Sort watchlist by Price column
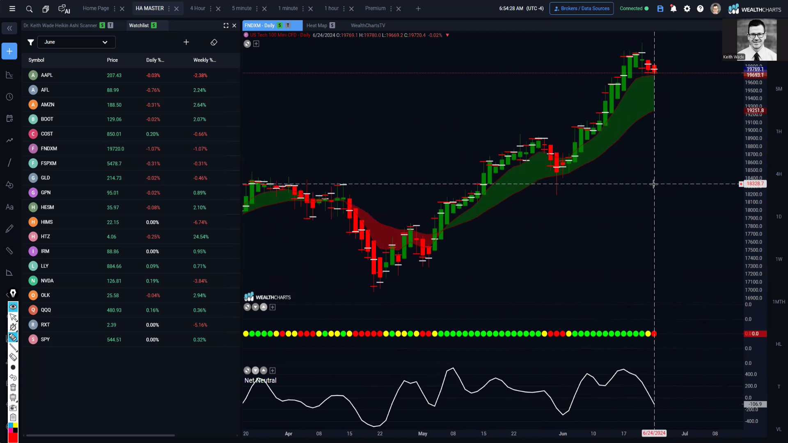 (x=112, y=60)
